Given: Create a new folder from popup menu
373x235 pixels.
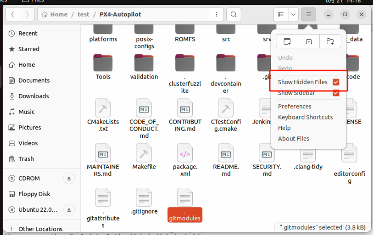Looking at the screenshot, I should point(330,41).
